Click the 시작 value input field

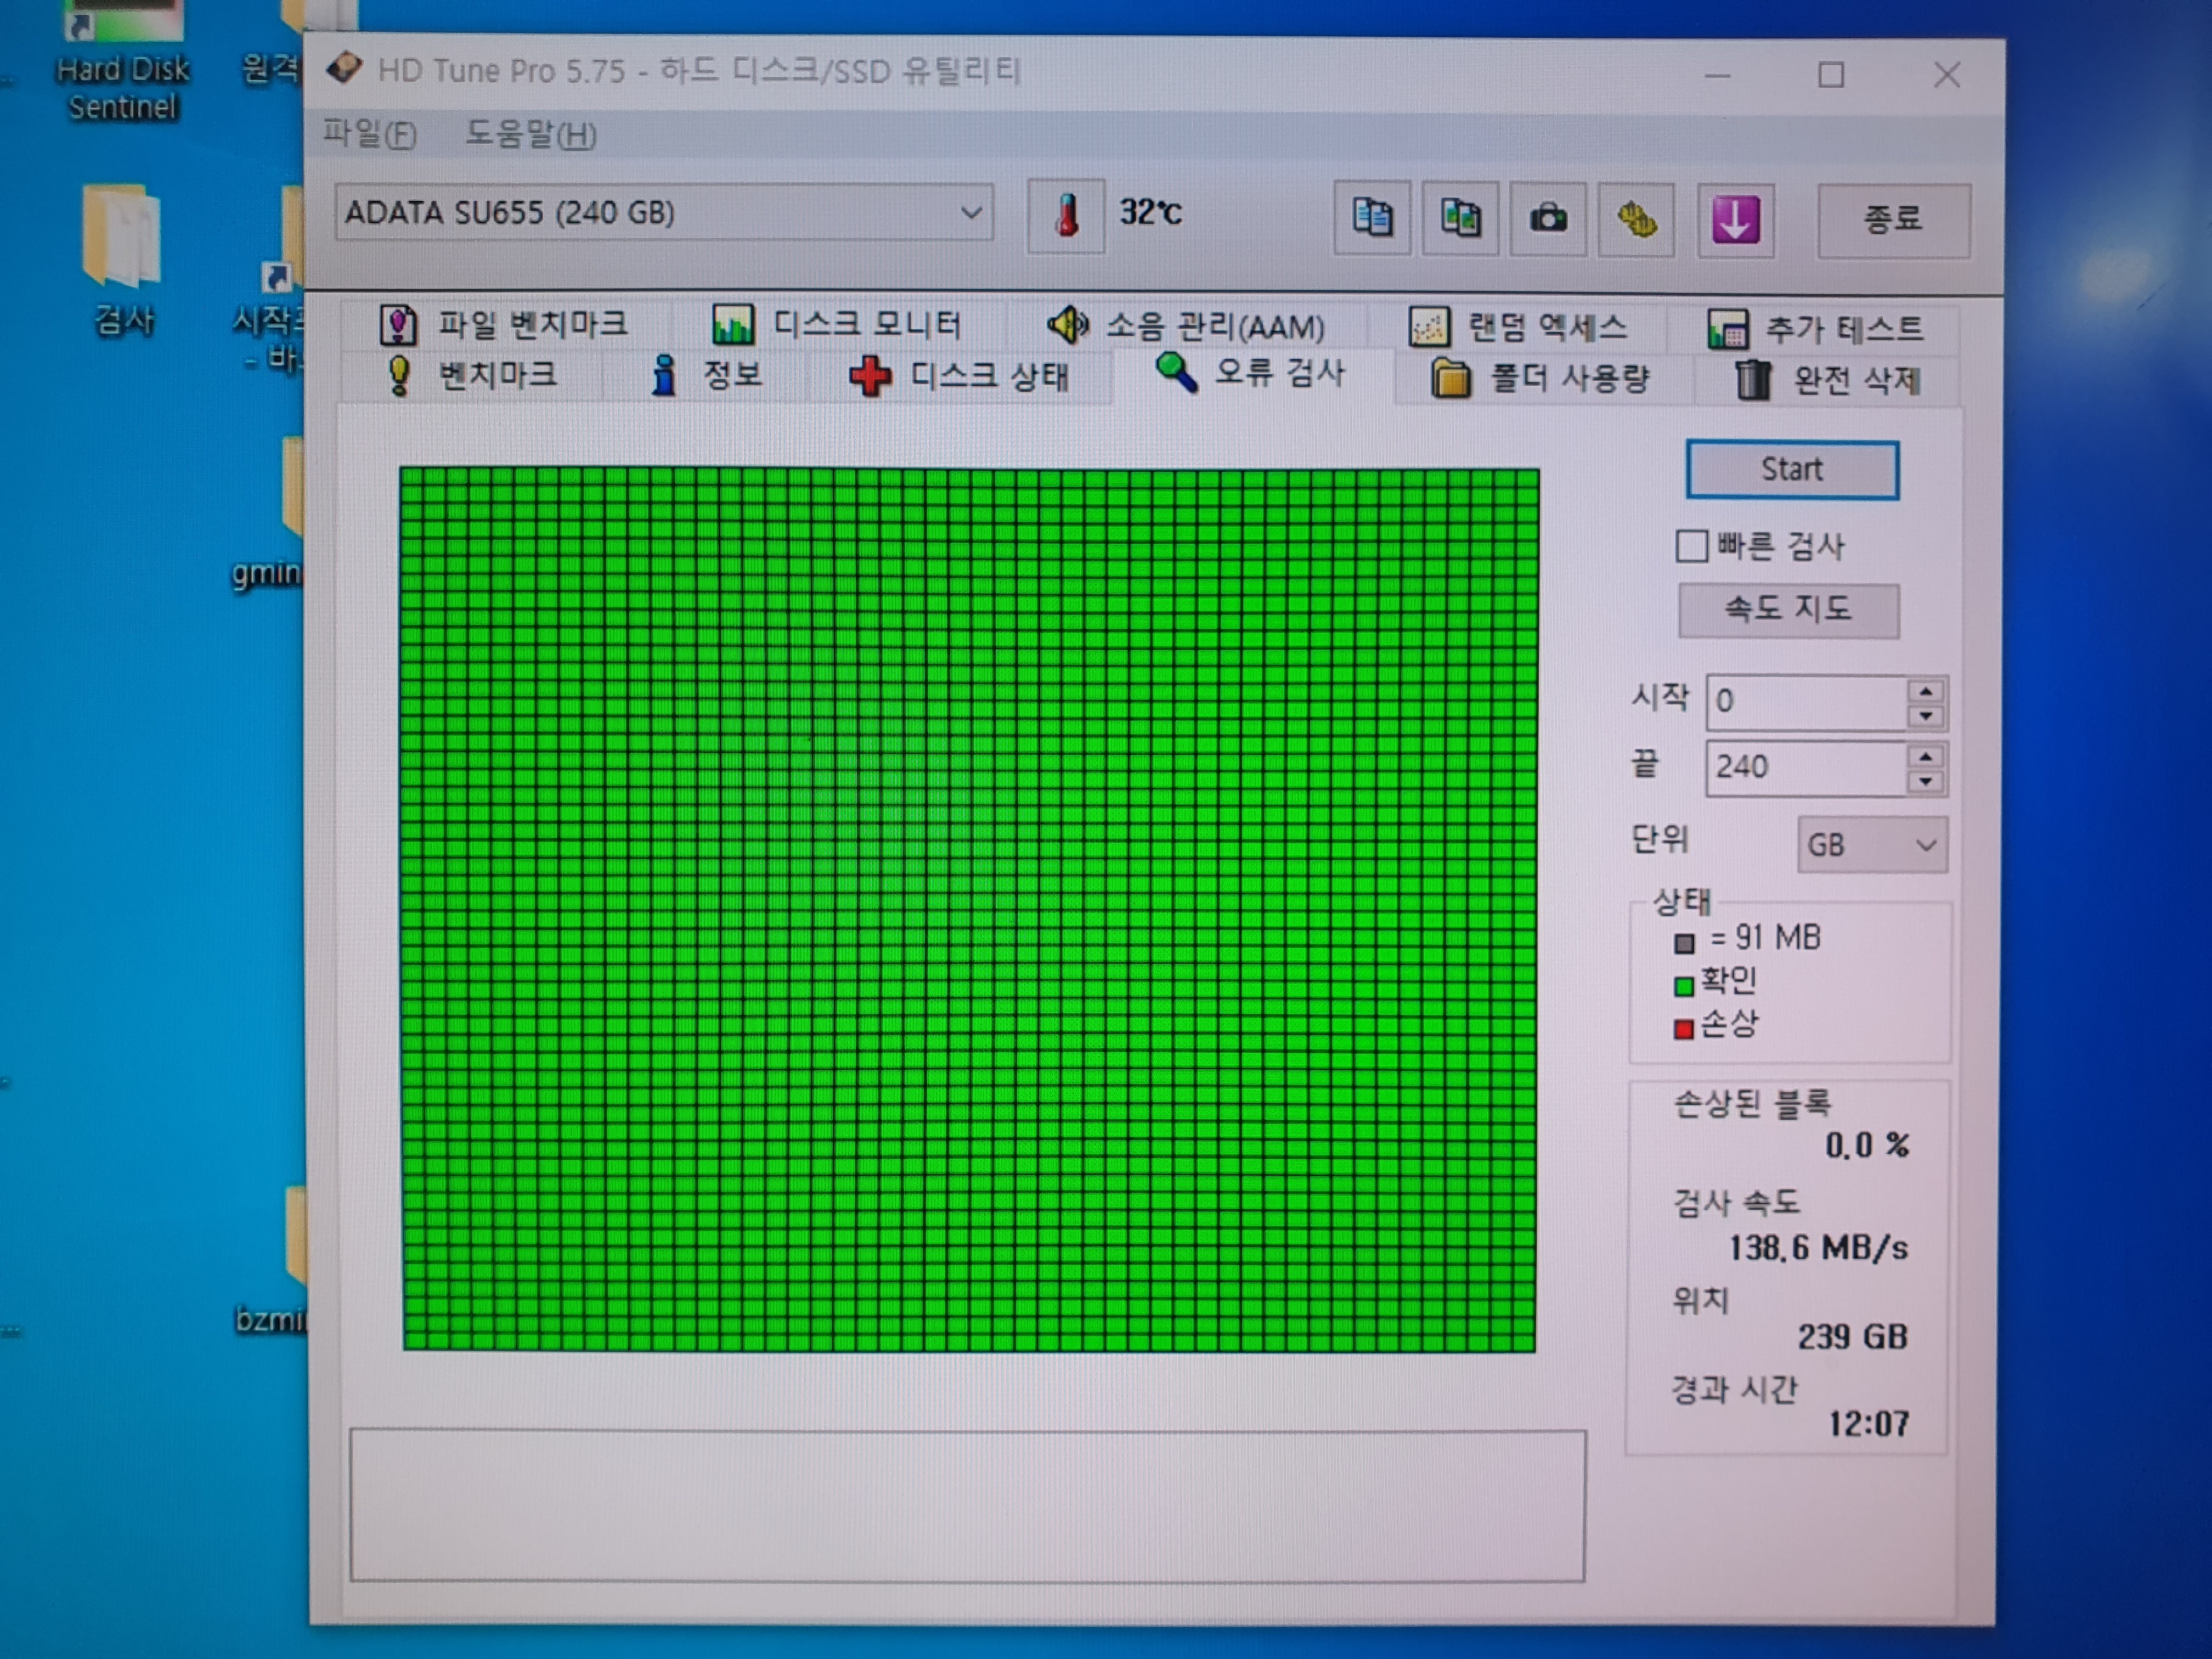[x=1806, y=702]
